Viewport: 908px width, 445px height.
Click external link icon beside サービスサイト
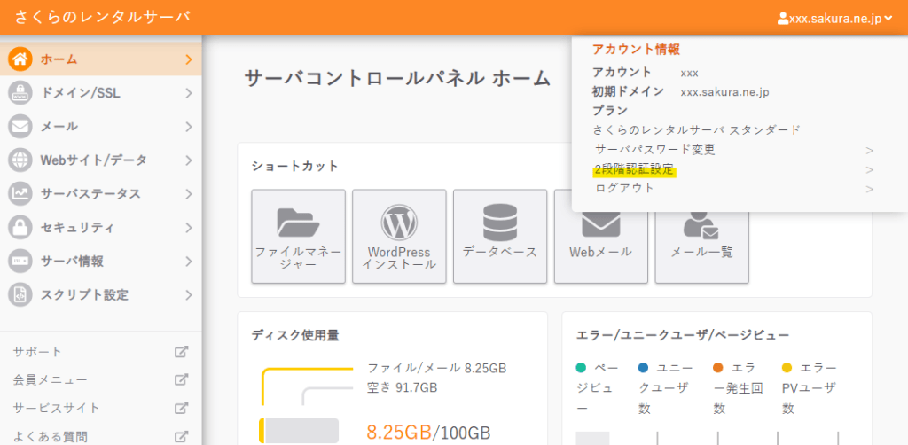click(182, 408)
